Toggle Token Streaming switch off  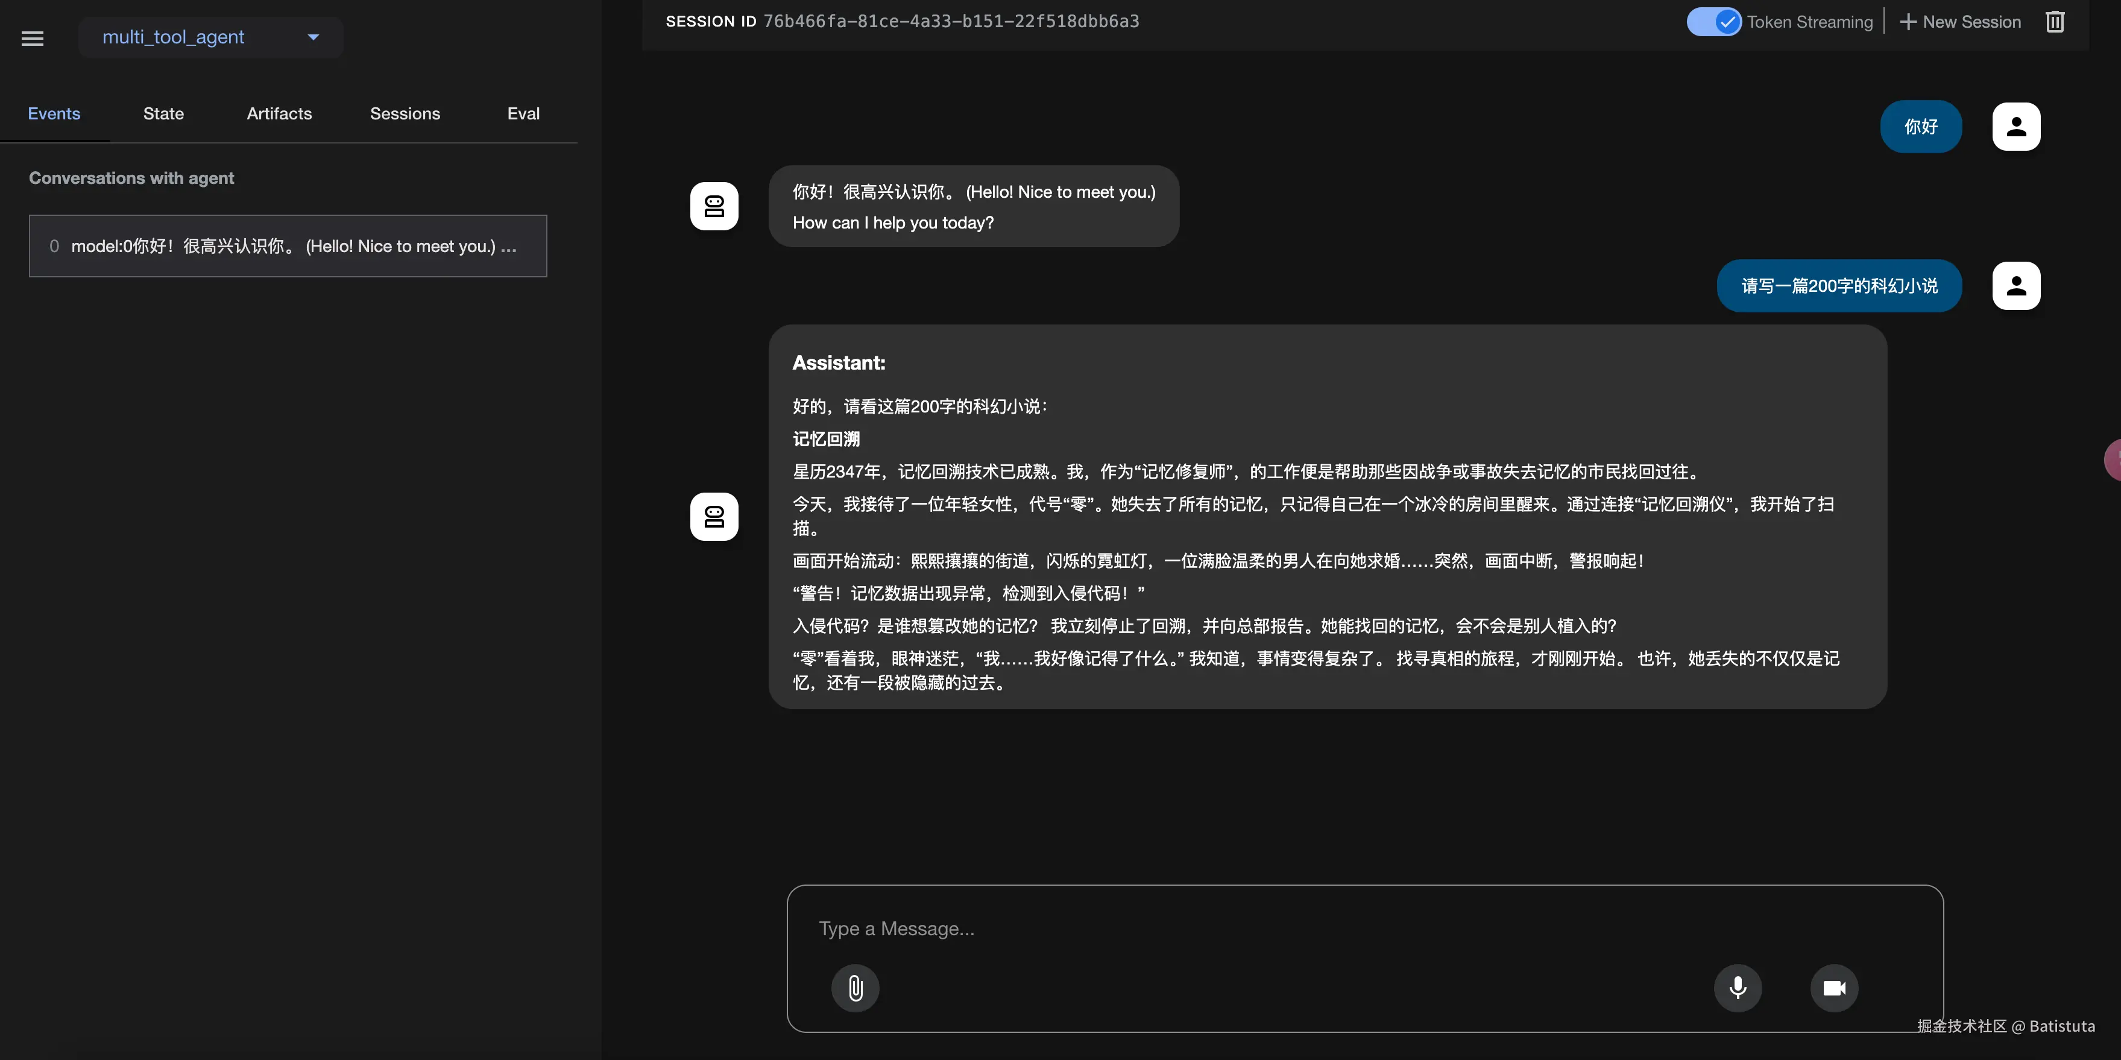tap(1713, 22)
